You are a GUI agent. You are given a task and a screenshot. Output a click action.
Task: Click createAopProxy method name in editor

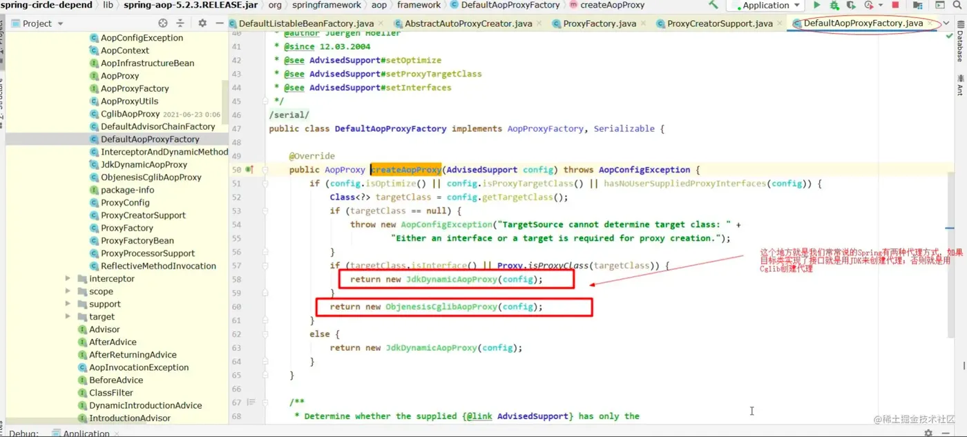pyautogui.click(x=406, y=169)
